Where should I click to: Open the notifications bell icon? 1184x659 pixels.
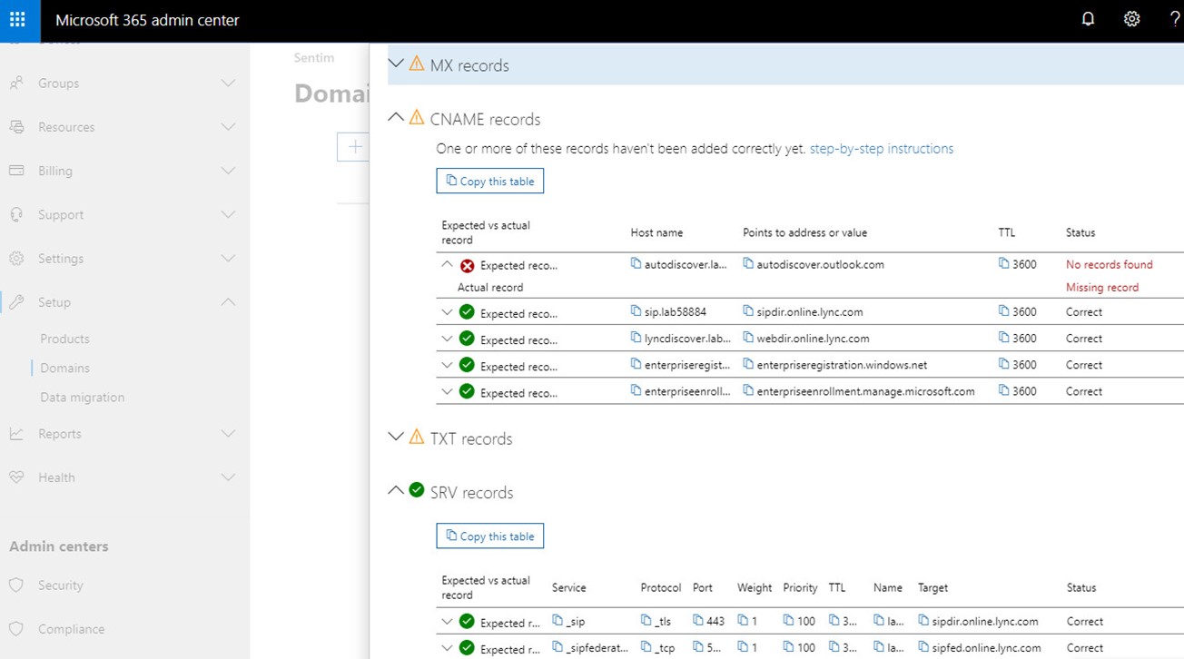(1088, 19)
